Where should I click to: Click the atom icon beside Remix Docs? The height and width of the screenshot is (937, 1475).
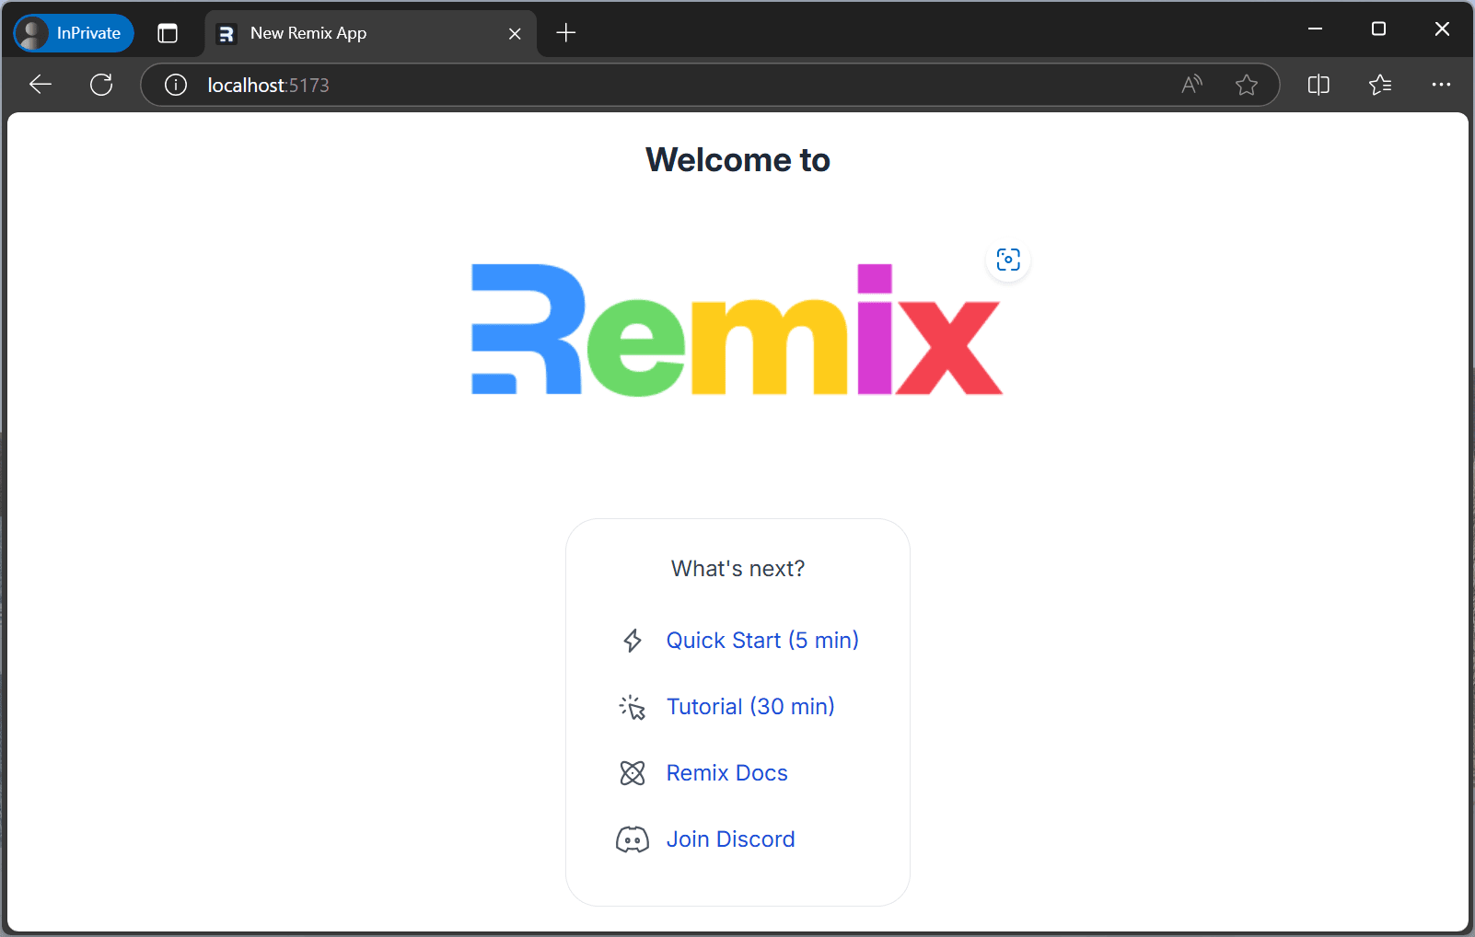[633, 773]
